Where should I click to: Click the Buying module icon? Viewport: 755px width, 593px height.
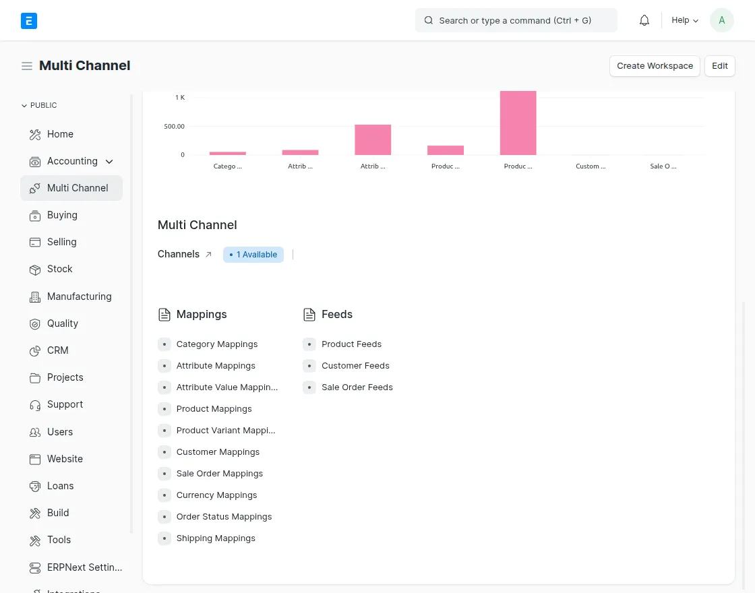[35, 215]
